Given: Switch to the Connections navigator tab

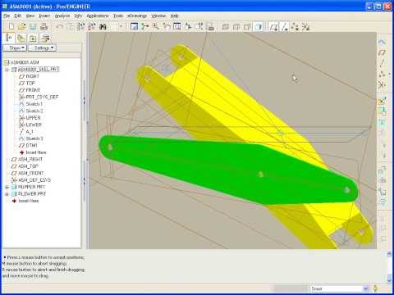Looking at the screenshot, I should click(x=45, y=38).
